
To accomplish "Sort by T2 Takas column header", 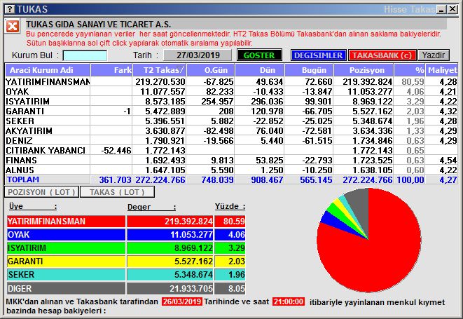I will (159, 70).
